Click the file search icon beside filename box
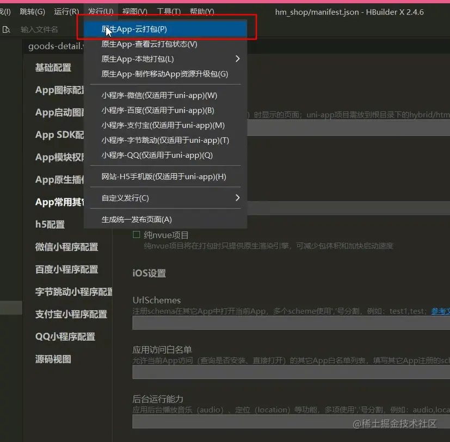The width and height of the screenshot is (450, 442). pyautogui.click(x=6, y=29)
